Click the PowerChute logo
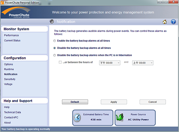This screenshot has width=179, height=132. point(16,12)
